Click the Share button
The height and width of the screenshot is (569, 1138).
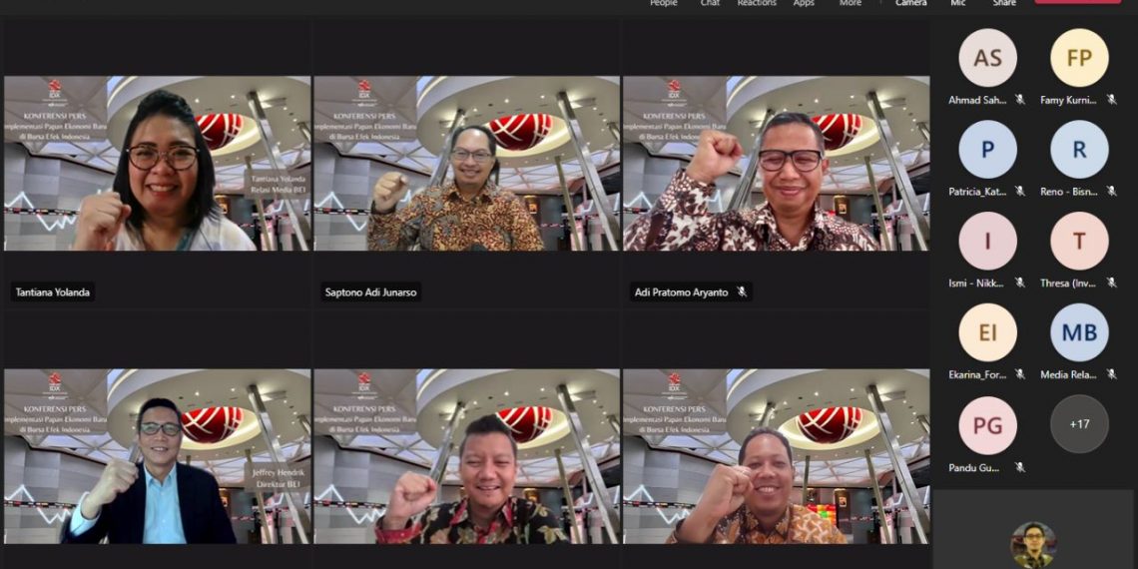tap(1004, 3)
